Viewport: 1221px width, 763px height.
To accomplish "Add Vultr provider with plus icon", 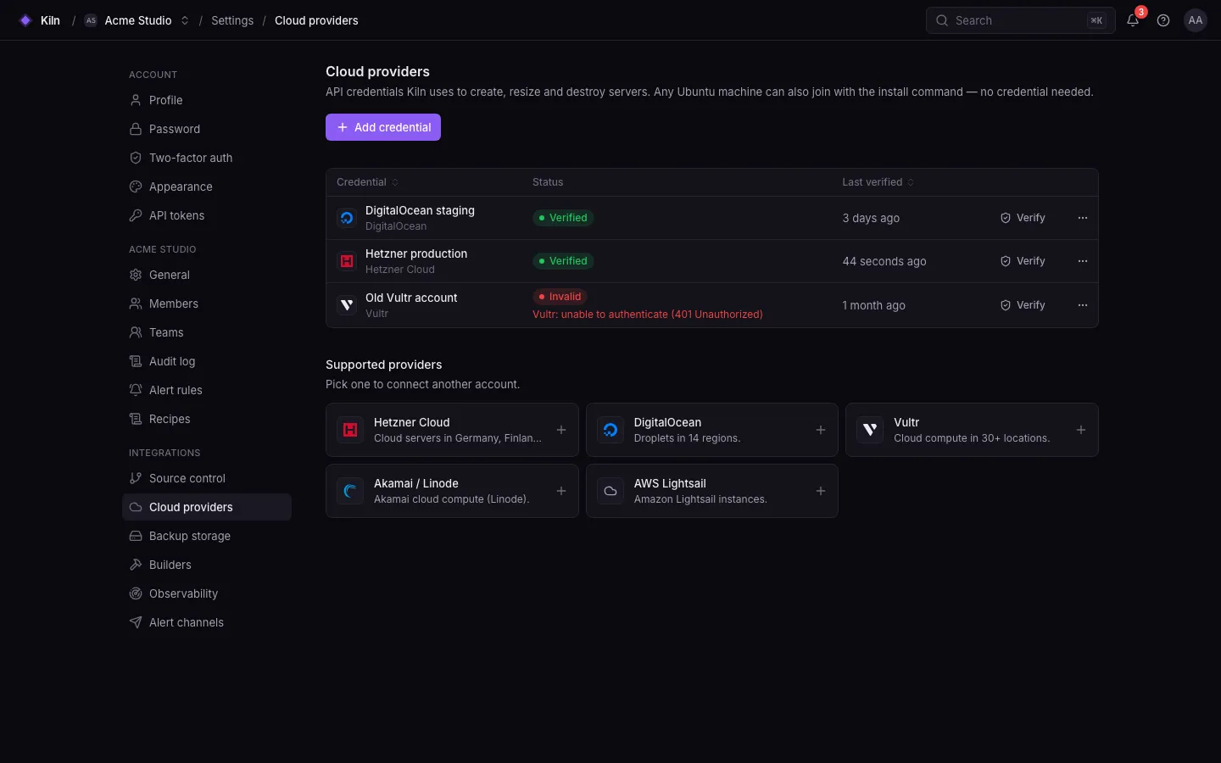I will tap(1081, 430).
